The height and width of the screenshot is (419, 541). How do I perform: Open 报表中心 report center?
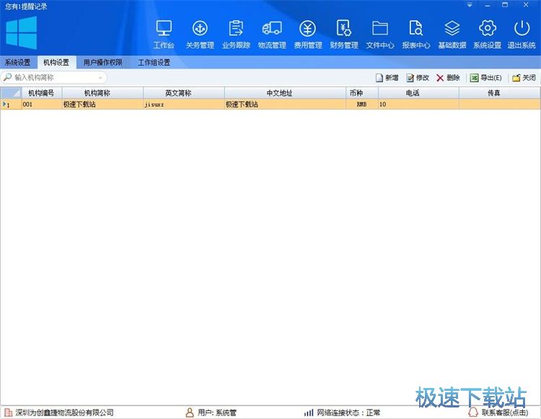[415, 34]
